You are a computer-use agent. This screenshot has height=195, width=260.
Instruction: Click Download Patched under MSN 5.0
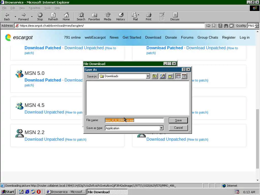click(43, 80)
